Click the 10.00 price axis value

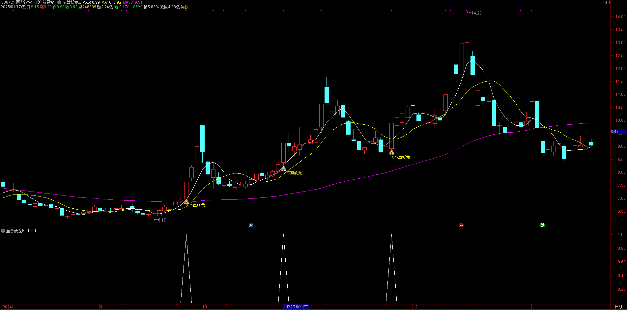[x=620, y=120]
